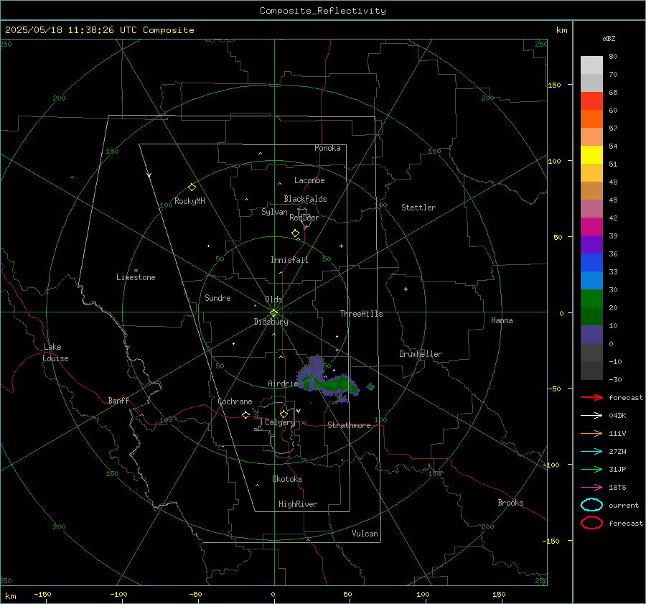Click the Hanna town label
The height and width of the screenshot is (604, 646).
(502, 320)
